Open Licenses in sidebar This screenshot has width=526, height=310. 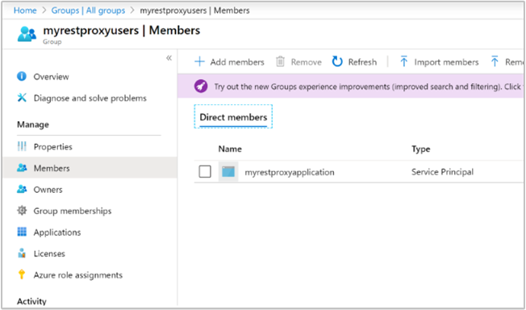click(49, 253)
